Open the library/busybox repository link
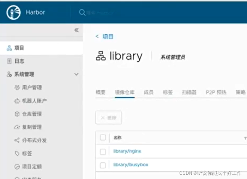Image resolution: width=247 pixels, height=179 pixels. [x=131, y=165]
